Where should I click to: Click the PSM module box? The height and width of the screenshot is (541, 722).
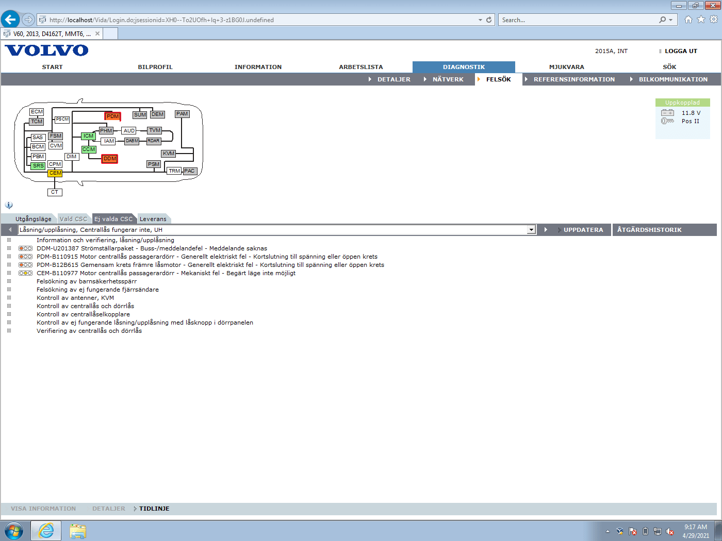coord(154,164)
